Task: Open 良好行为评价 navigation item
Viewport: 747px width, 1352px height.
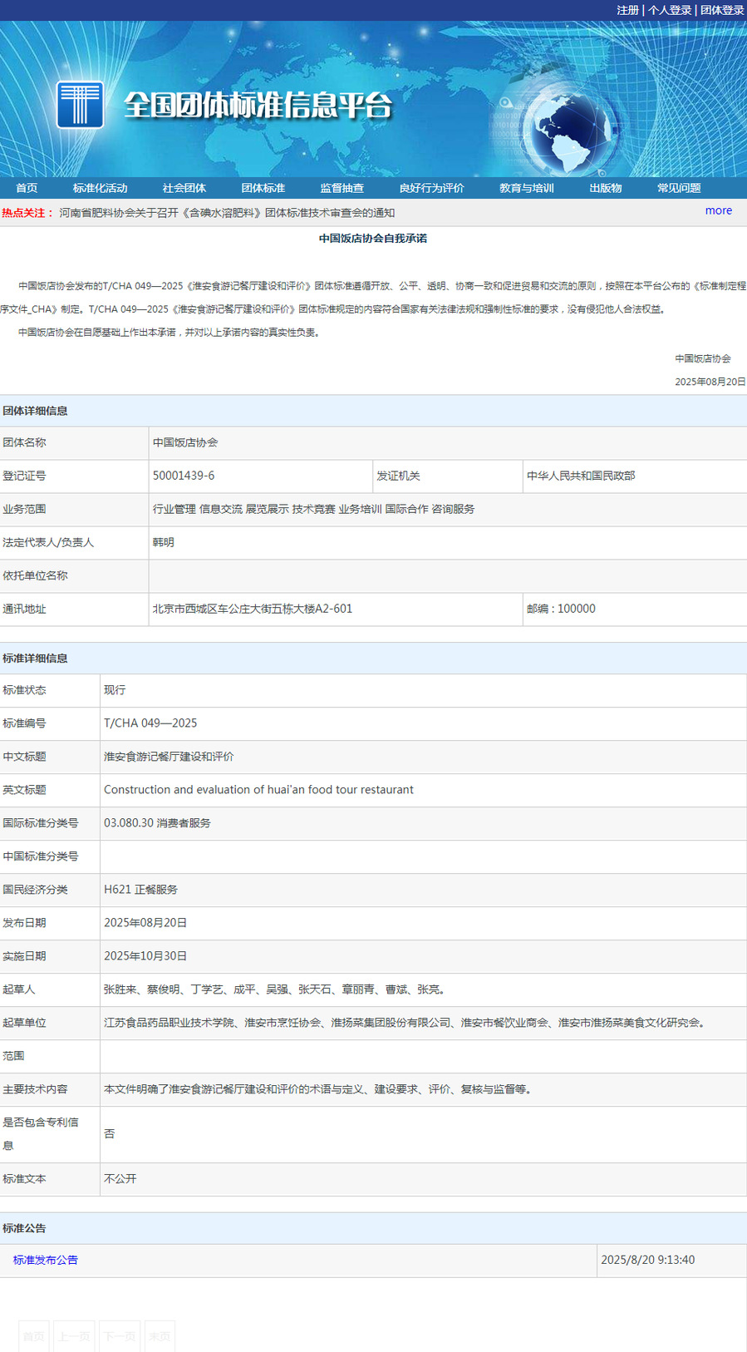Action: [431, 188]
